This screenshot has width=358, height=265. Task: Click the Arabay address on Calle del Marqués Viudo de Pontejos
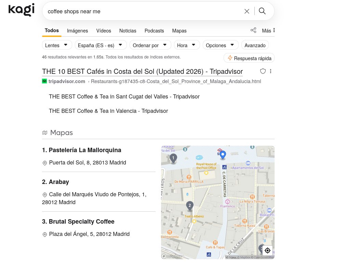(x=94, y=198)
